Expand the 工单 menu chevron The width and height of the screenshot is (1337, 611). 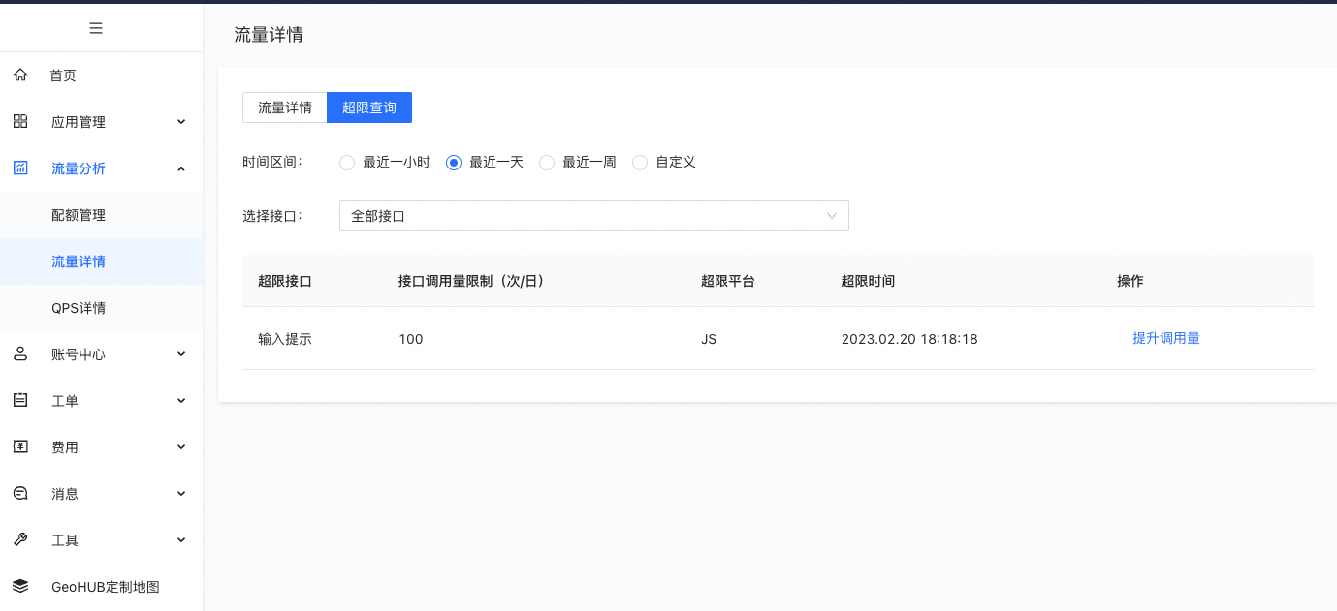pos(181,401)
